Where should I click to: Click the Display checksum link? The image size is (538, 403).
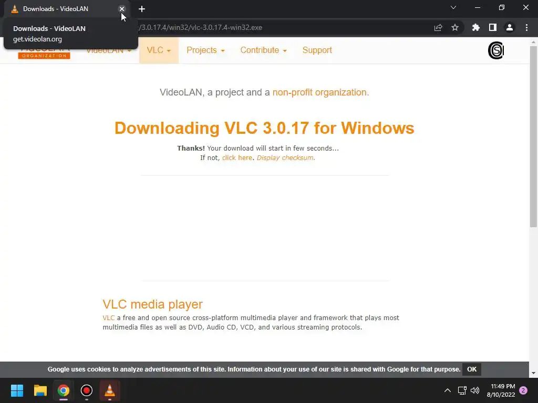coord(285,157)
